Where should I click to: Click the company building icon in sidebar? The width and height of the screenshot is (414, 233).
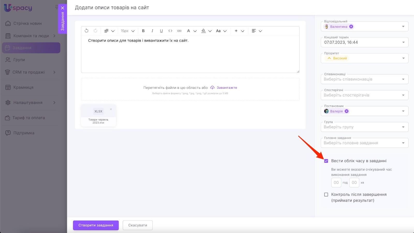8,36
